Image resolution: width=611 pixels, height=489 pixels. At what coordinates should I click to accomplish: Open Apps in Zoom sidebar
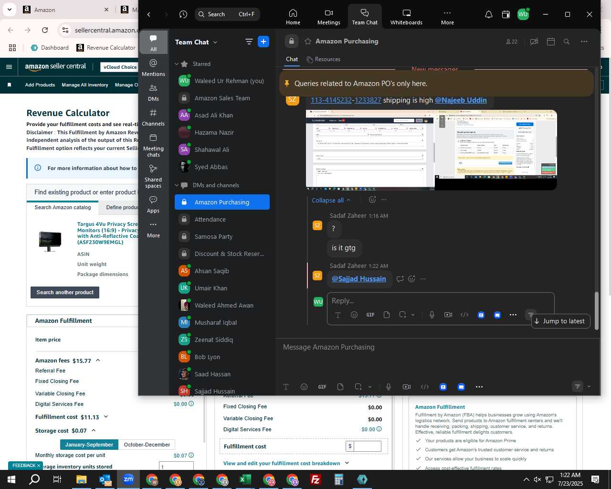coord(153,204)
